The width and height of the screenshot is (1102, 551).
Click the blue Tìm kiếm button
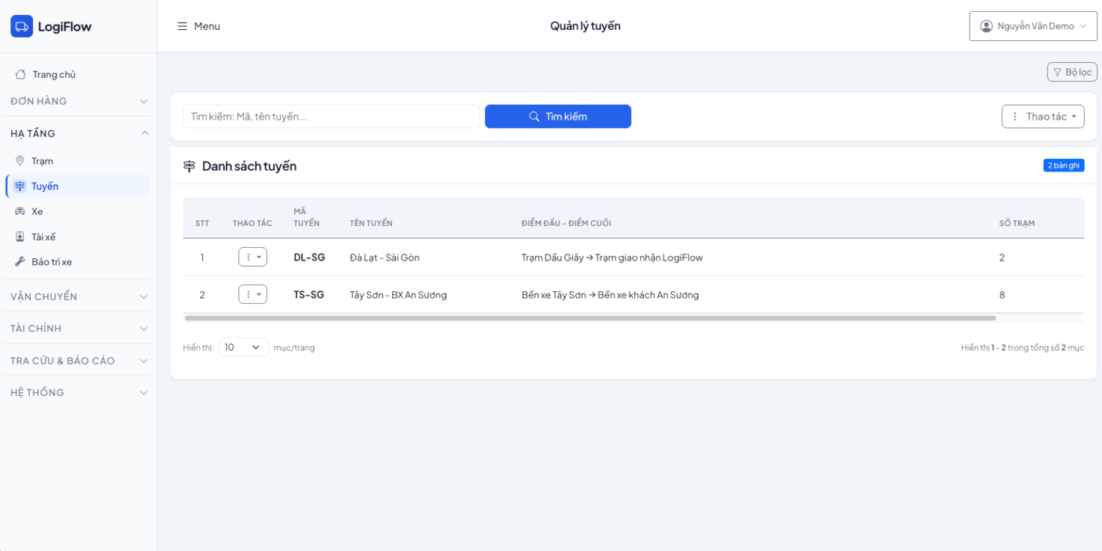(x=557, y=116)
